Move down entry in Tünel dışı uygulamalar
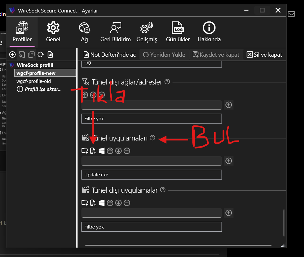The width and height of the screenshot is (304, 257). point(118,203)
